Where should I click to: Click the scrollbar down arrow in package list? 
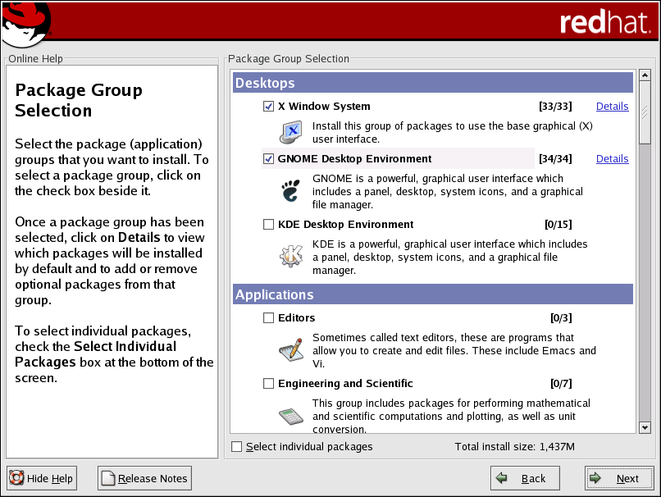645,426
